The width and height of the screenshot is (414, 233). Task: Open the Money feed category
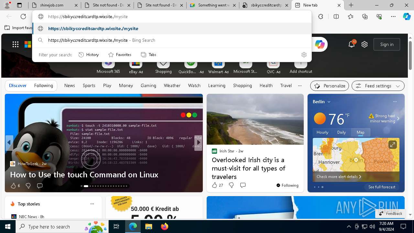[126, 86]
